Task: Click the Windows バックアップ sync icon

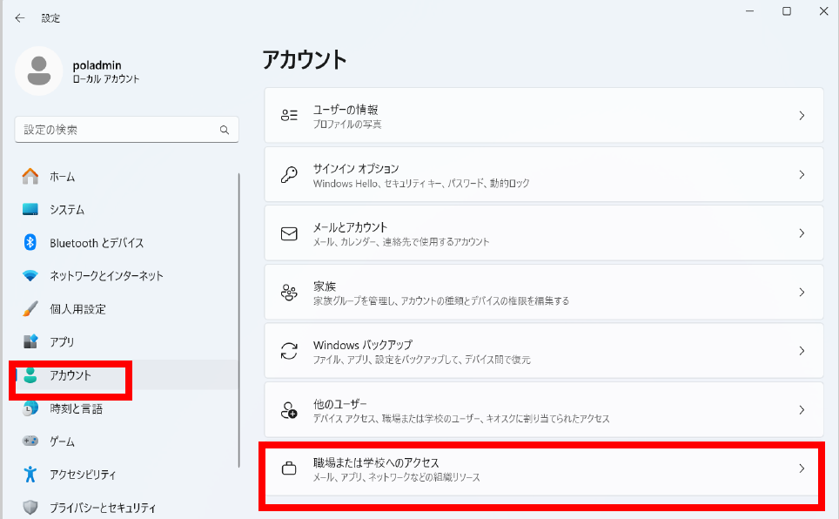Action: click(x=289, y=351)
